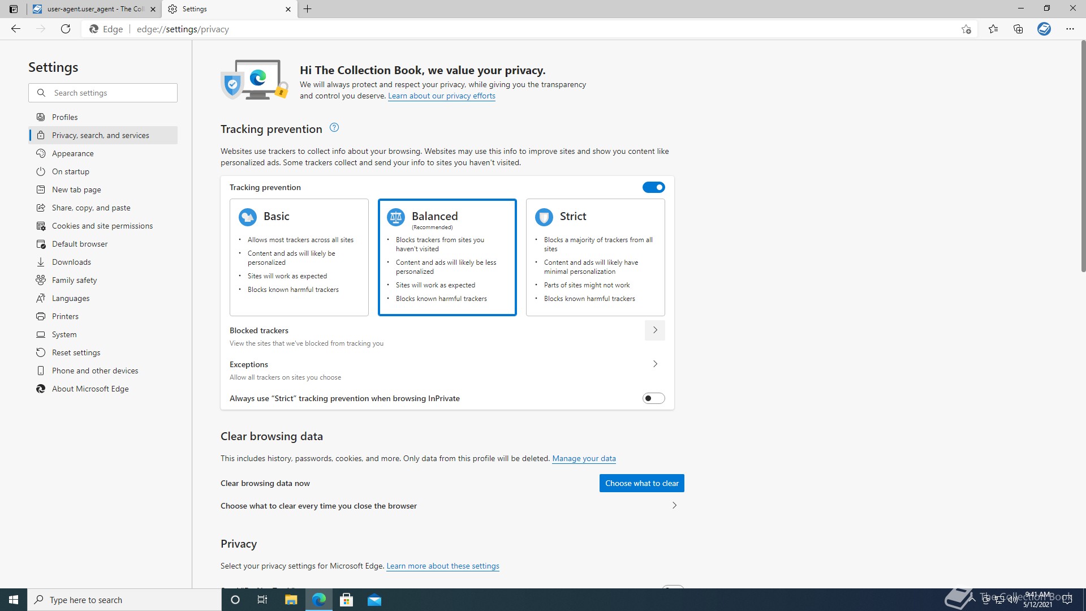The width and height of the screenshot is (1086, 611).
Task: Open File Explorer from taskbar
Action: (x=291, y=600)
